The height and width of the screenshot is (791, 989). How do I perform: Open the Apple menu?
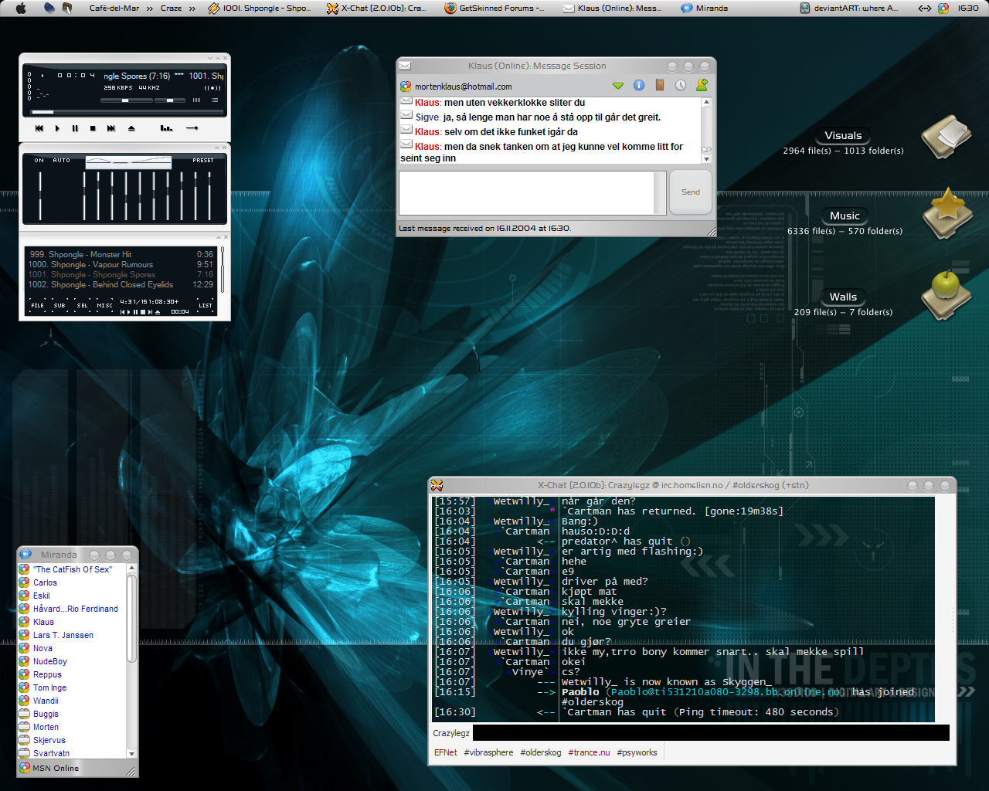pyautogui.click(x=21, y=8)
